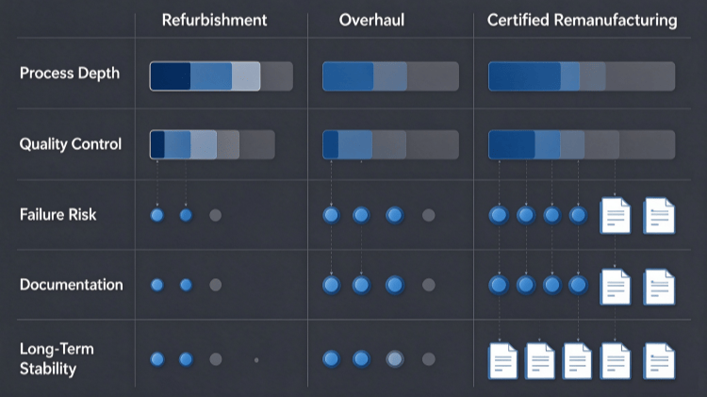Screen dimensions: 707x397
Task: Select the Failure Risk row label
Action: click(x=58, y=214)
